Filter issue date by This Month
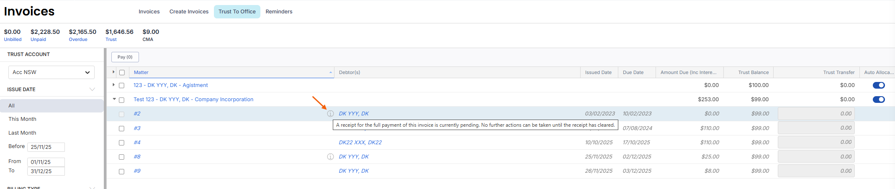The width and height of the screenshot is (895, 189). point(23,119)
